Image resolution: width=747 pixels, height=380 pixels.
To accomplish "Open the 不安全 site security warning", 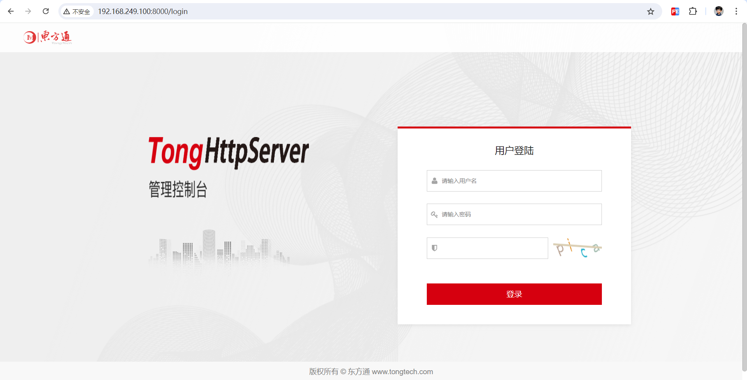I will tap(77, 11).
